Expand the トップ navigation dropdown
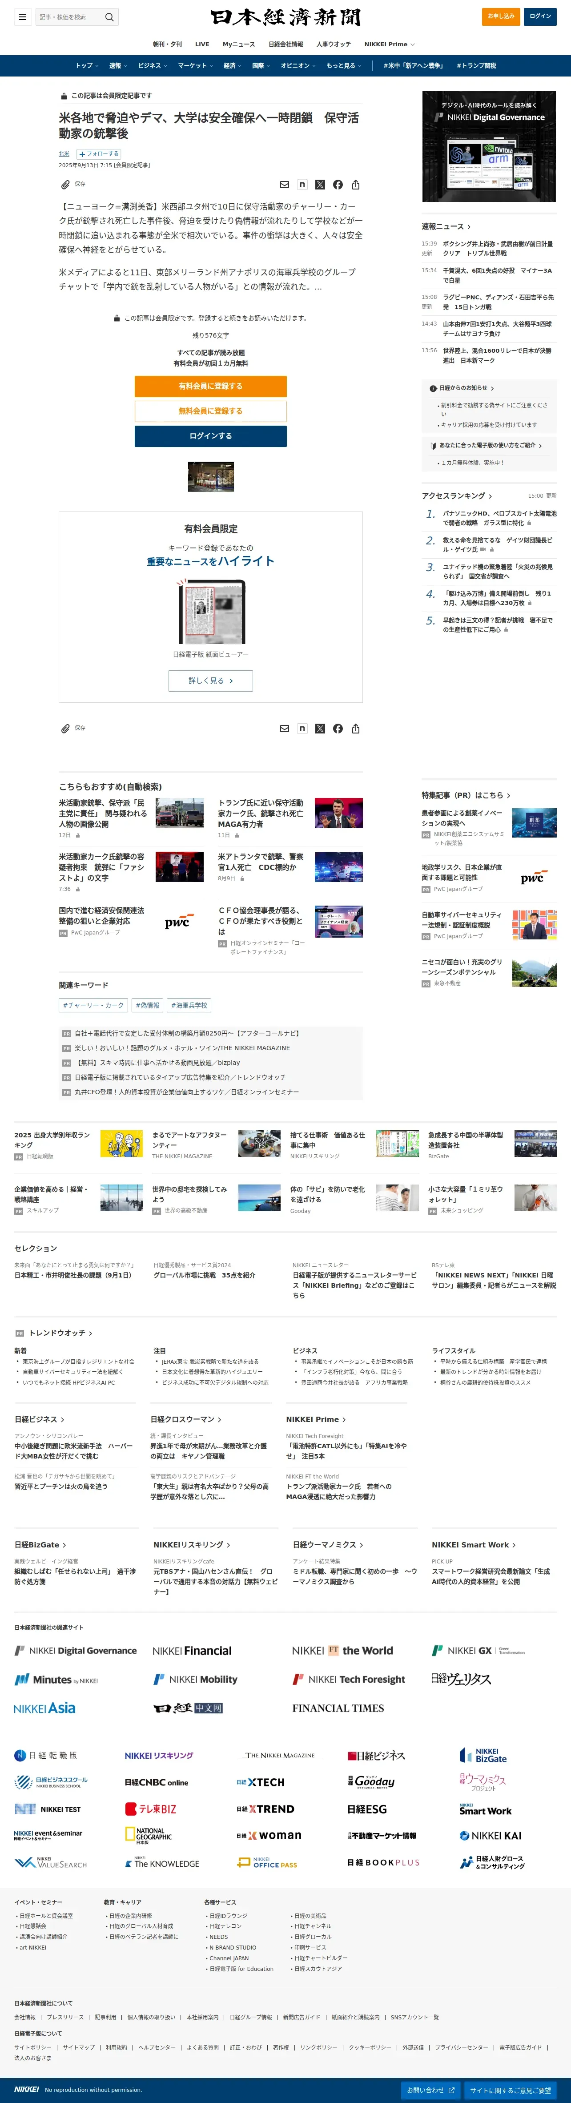The height and width of the screenshot is (2103, 571). (86, 65)
